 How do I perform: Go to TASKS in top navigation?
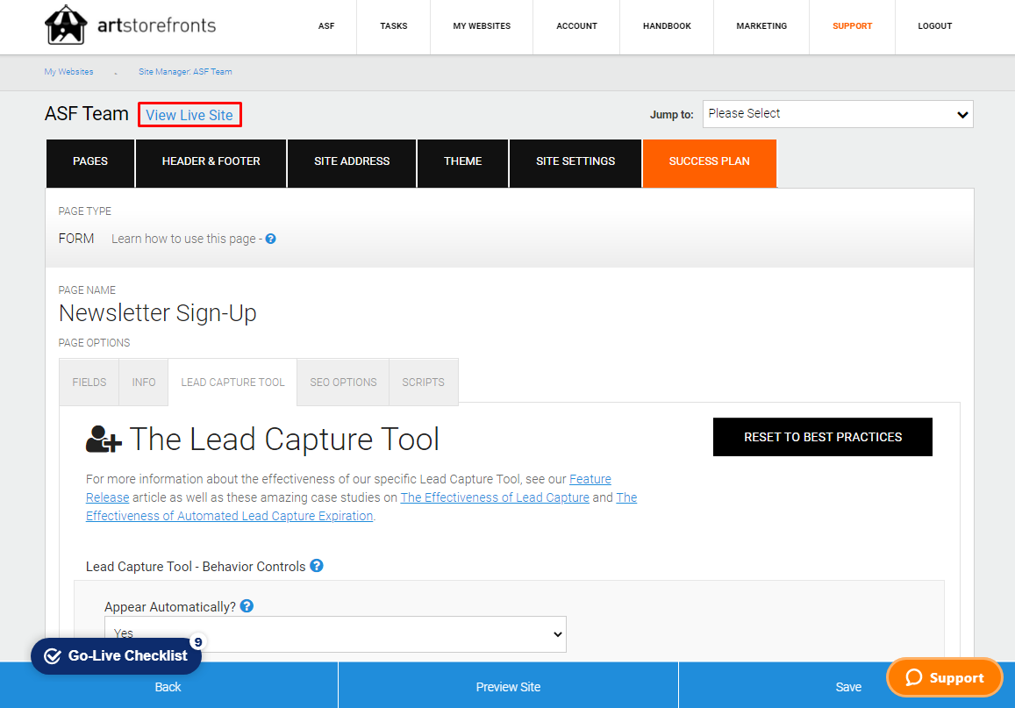(x=394, y=26)
